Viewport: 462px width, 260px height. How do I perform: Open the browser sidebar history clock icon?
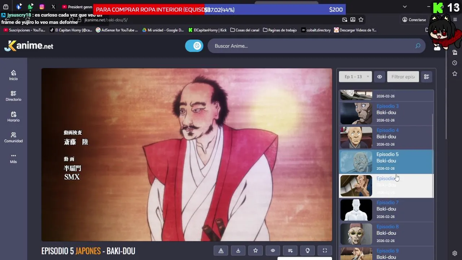(455, 63)
